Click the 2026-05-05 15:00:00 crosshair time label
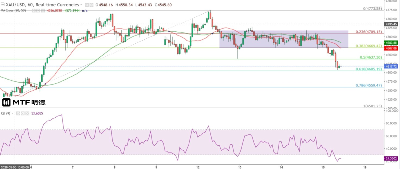This screenshot has height=169, width=400. pos(15,167)
